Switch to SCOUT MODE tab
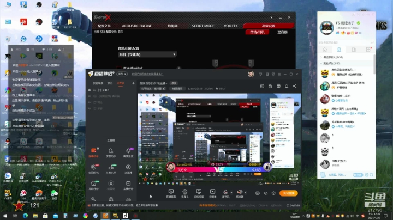Screen dimensions: 393x220 coord(203,26)
